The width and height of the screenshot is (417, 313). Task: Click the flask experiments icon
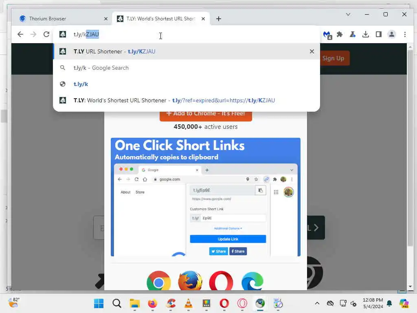click(x=353, y=34)
